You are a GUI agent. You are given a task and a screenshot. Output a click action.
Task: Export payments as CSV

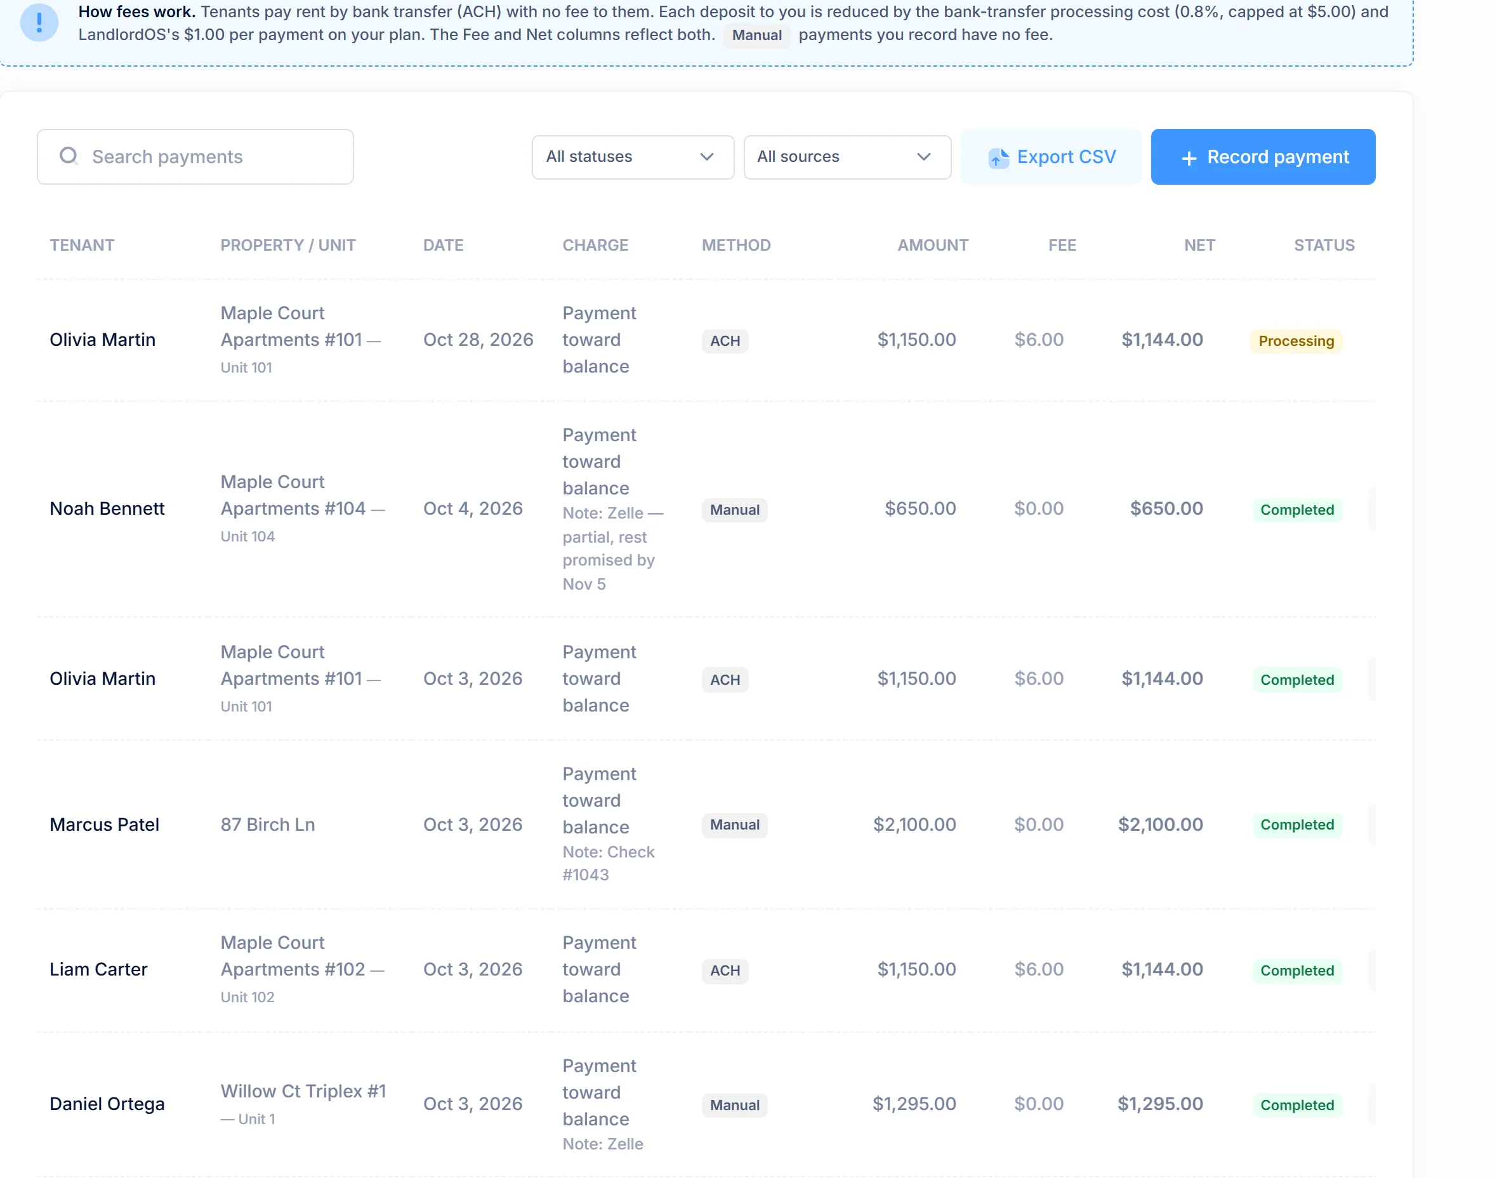1051,157
